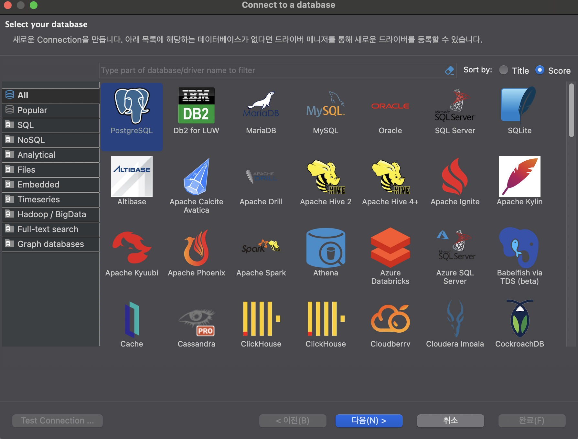This screenshot has width=578, height=439.
Task: Select the MariaDB sea lion icon
Action: (261, 104)
